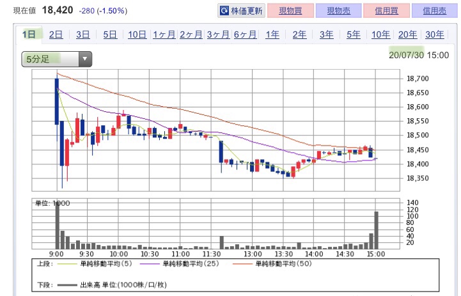View the 20年 chart period

click(x=407, y=35)
